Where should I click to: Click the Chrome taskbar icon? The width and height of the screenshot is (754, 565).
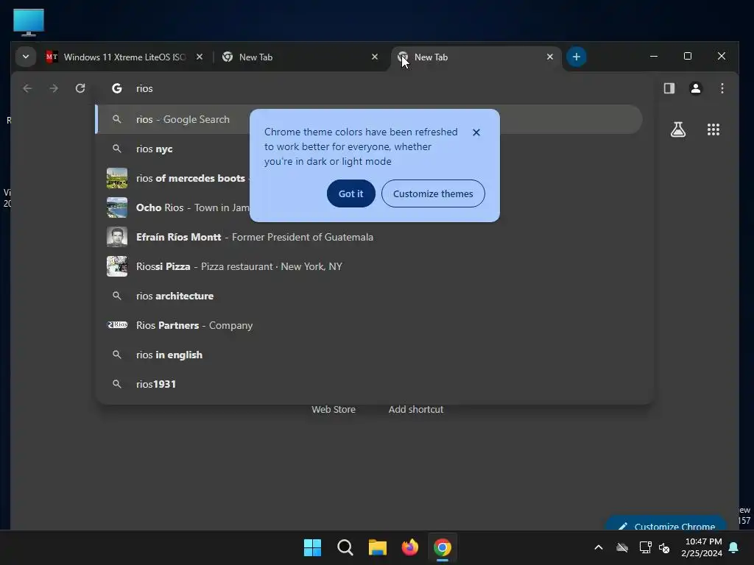(x=443, y=547)
